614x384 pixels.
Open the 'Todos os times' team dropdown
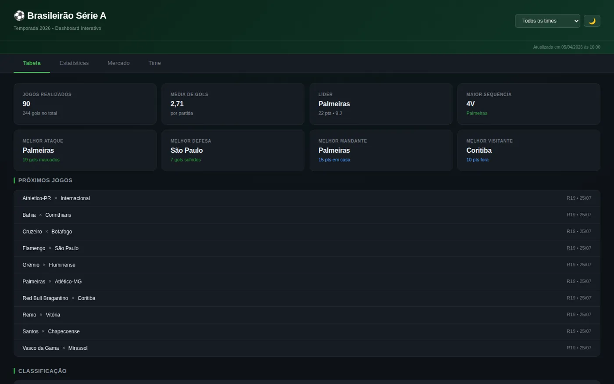(x=547, y=21)
